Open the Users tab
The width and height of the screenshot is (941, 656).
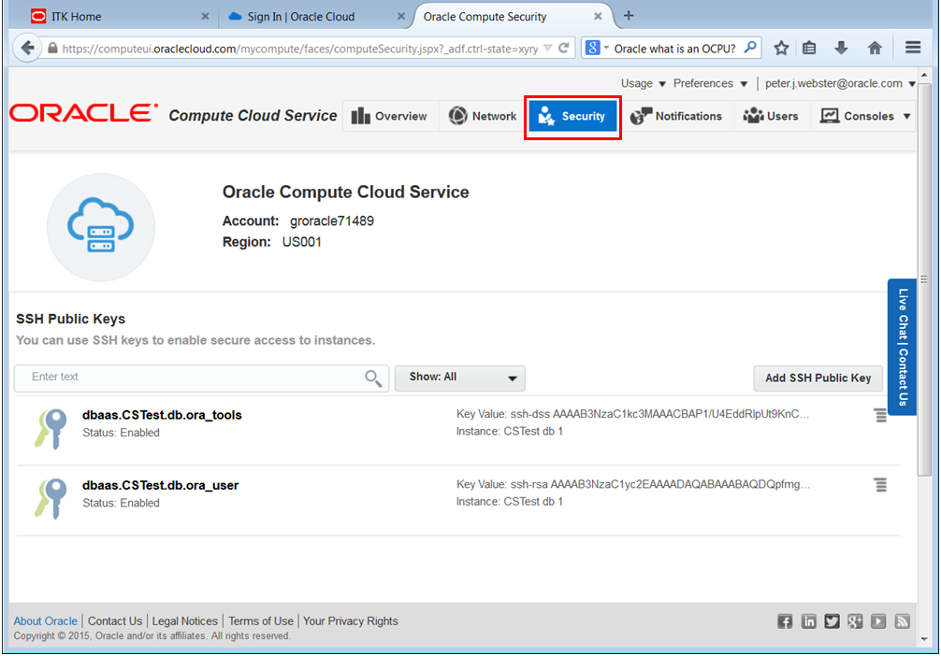[x=771, y=116]
